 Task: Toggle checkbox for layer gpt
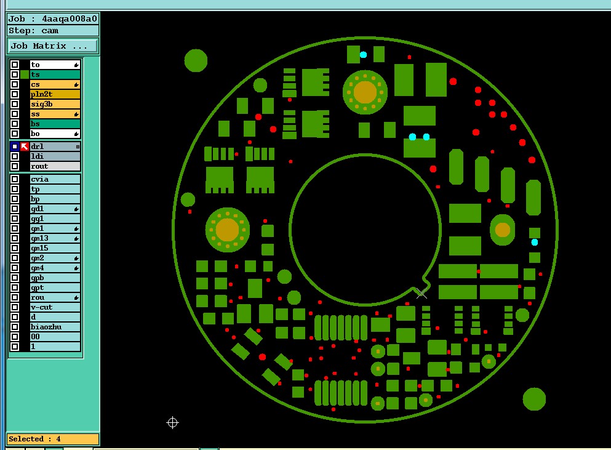(x=15, y=287)
